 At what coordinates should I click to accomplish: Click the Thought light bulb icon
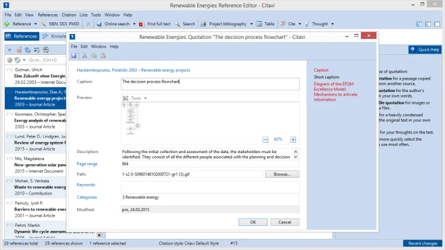(x=307, y=24)
